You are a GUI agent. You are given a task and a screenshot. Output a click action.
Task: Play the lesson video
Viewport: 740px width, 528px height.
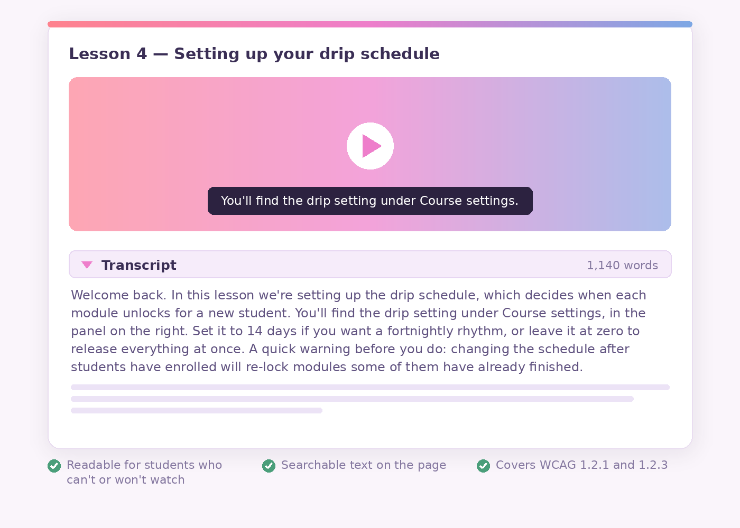tap(370, 146)
